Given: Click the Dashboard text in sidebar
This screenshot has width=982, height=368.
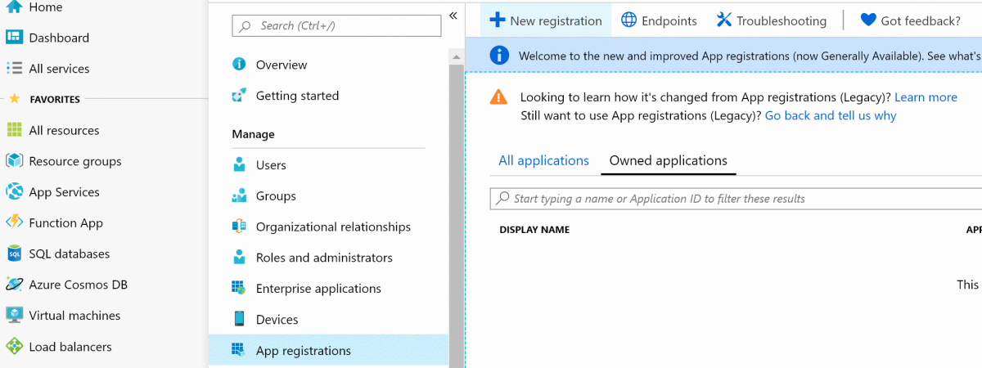Looking at the screenshot, I should pos(59,38).
